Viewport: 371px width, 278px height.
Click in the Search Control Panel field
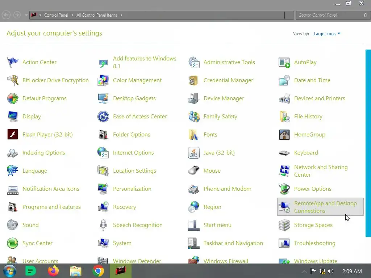tap(329, 15)
